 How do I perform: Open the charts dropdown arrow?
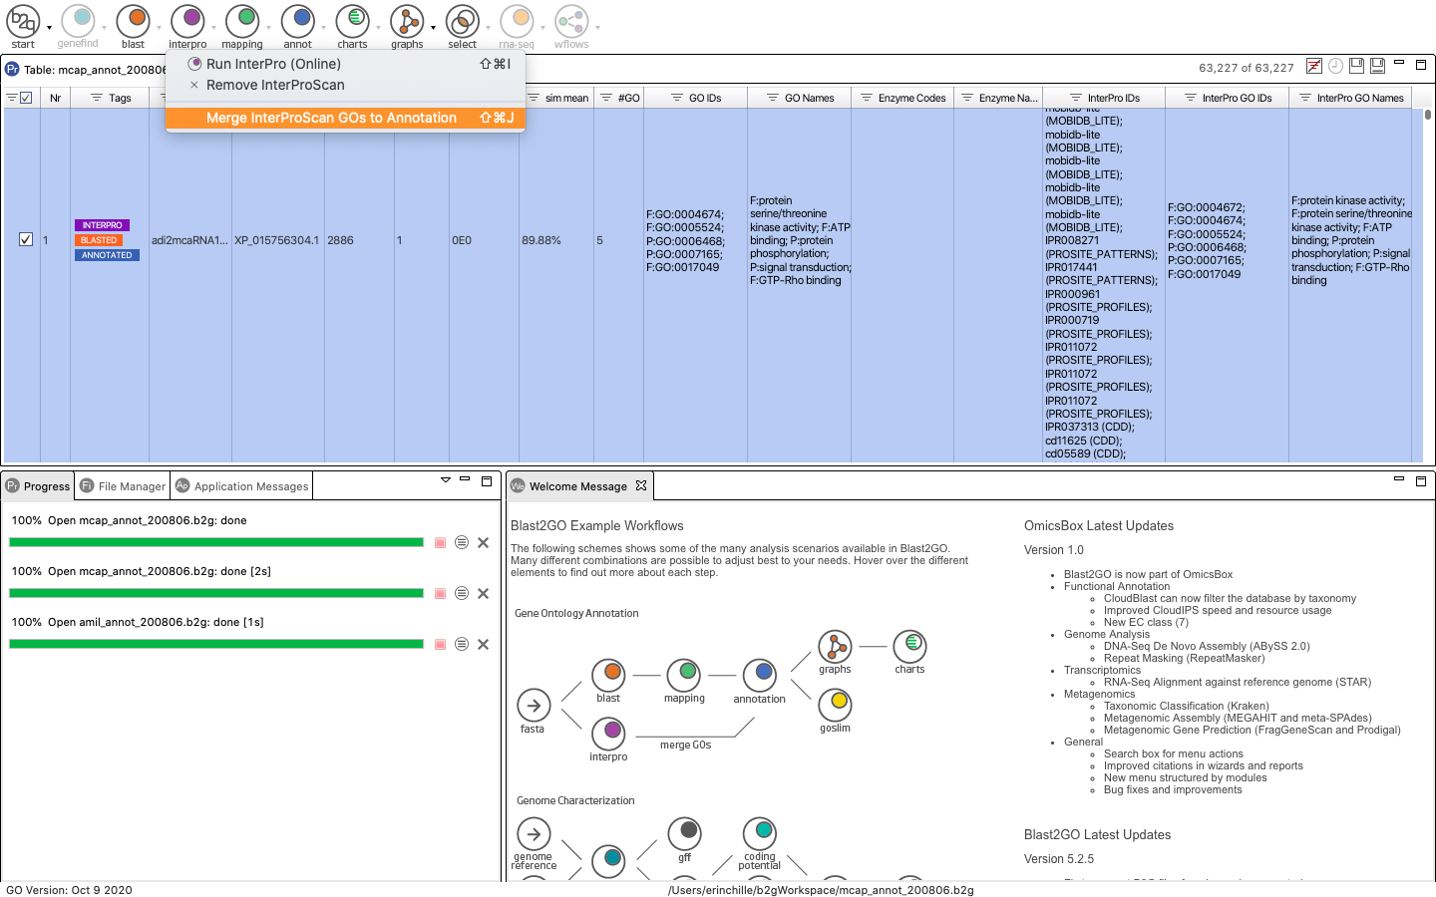378,28
